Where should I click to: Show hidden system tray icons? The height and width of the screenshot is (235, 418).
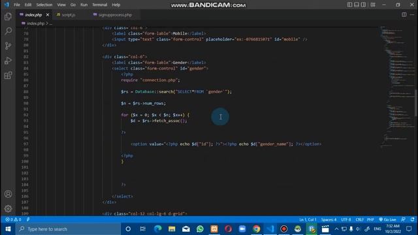[336, 229]
